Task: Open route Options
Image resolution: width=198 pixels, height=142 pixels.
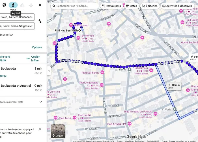Action: pos(37,47)
